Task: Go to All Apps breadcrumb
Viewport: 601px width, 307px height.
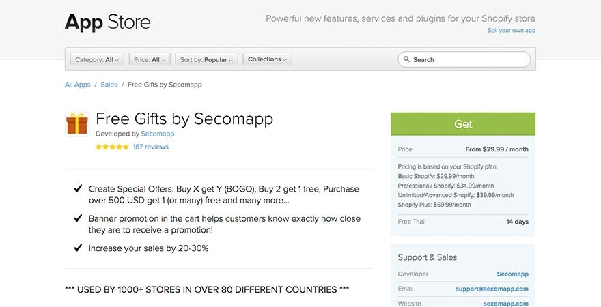Action: tap(78, 85)
